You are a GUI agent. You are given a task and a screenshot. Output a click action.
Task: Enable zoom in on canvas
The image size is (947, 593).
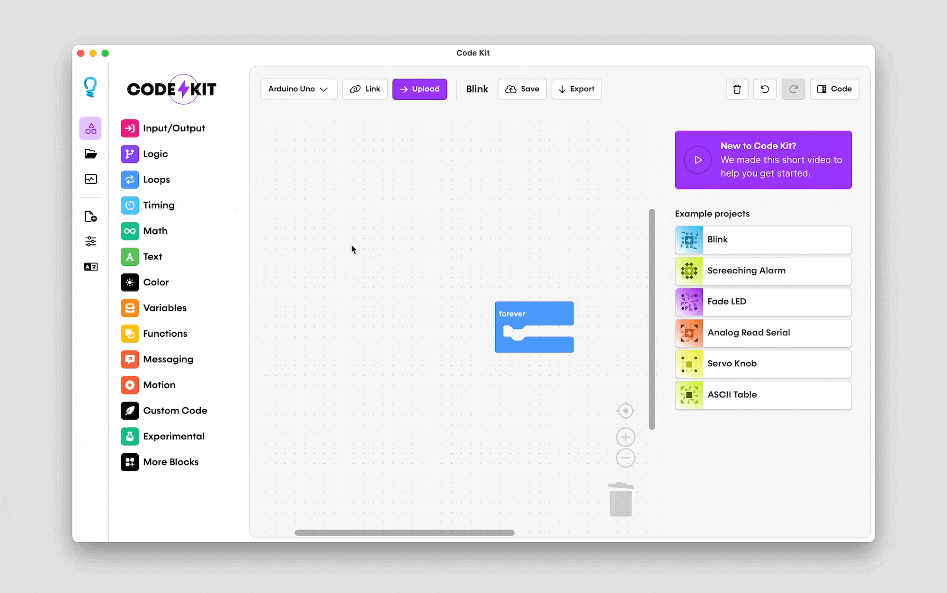pos(625,436)
